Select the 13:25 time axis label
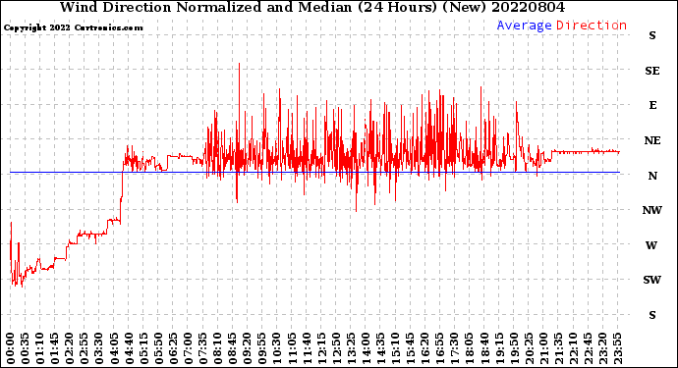The image size is (678, 368). [351, 348]
